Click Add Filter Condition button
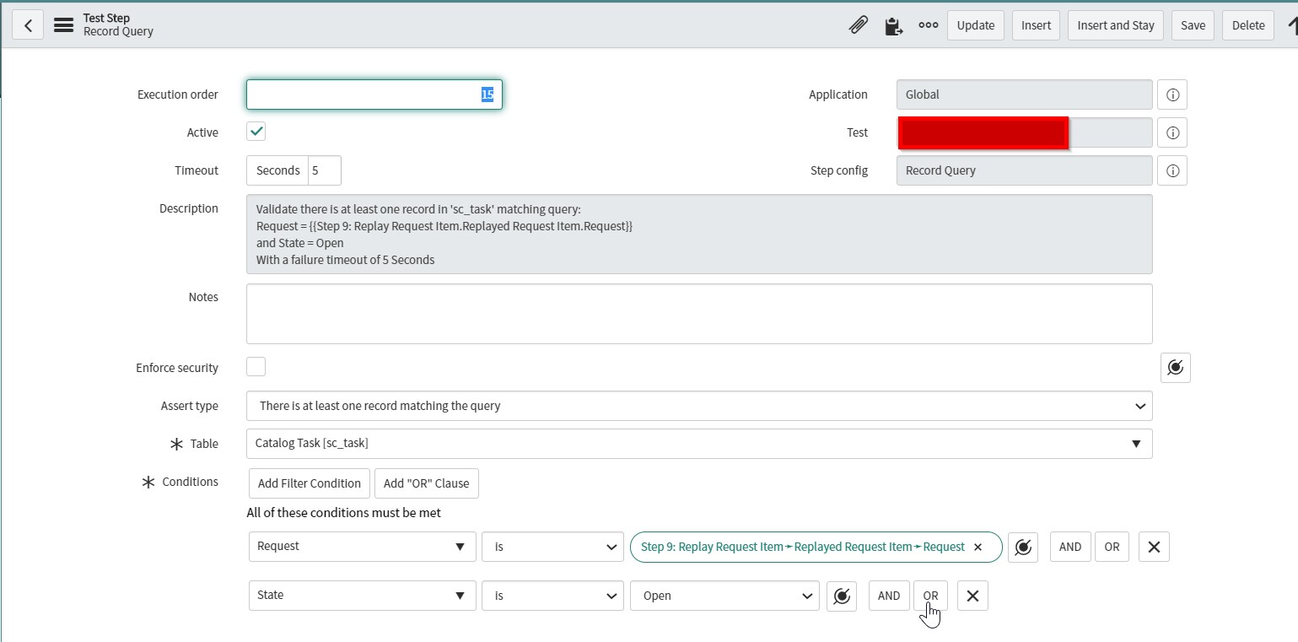 pyautogui.click(x=309, y=483)
